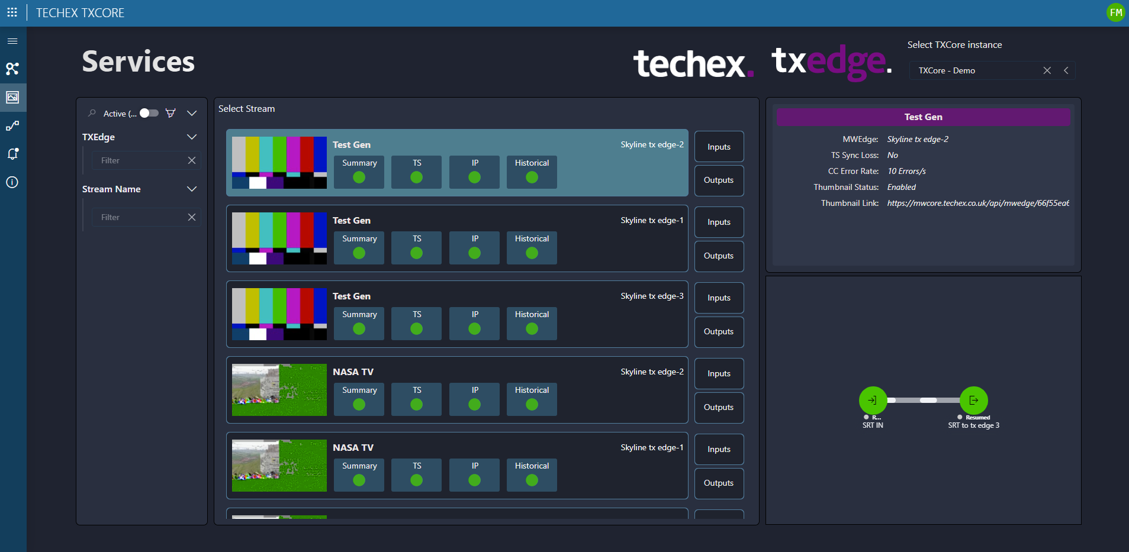This screenshot has width=1129, height=552.
Task: Show Inputs for NASA TV edge-1
Action: [x=719, y=450]
